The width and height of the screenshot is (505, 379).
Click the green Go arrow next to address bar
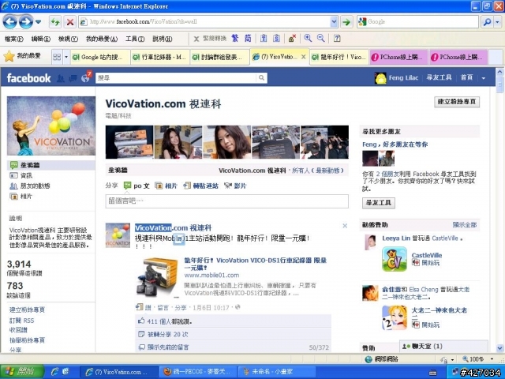coord(346,22)
